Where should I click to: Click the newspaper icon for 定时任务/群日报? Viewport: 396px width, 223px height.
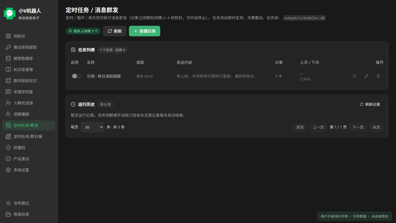(8, 137)
